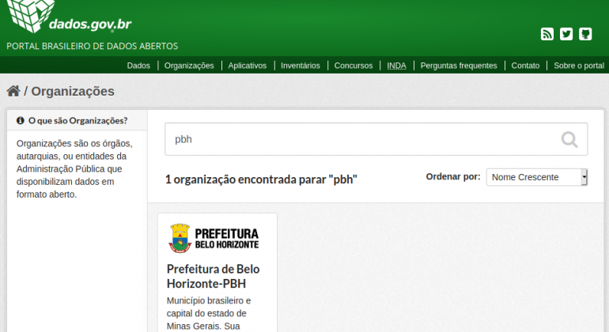609x332 pixels.
Task: Open the INDA menu item
Action: pyautogui.click(x=396, y=66)
